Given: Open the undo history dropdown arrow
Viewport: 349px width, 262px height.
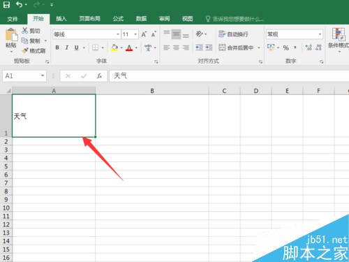Looking at the screenshot, I should coord(26,5).
